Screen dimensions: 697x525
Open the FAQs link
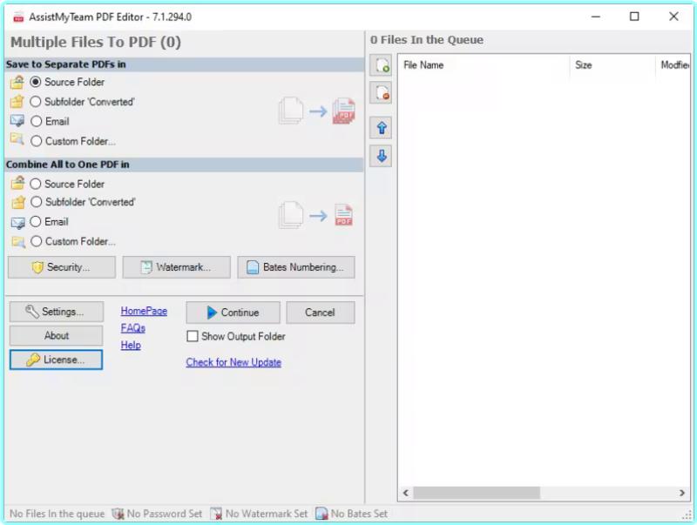click(x=133, y=327)
